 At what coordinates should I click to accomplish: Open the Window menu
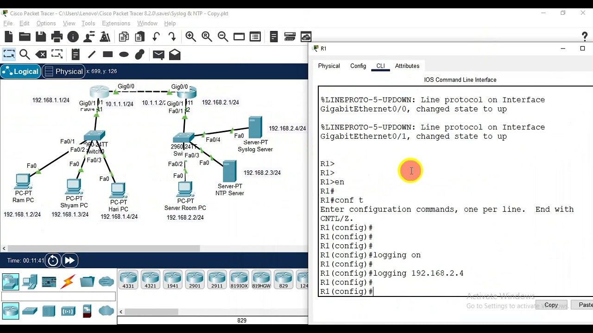pyautogui.click(x=147, y=23)
